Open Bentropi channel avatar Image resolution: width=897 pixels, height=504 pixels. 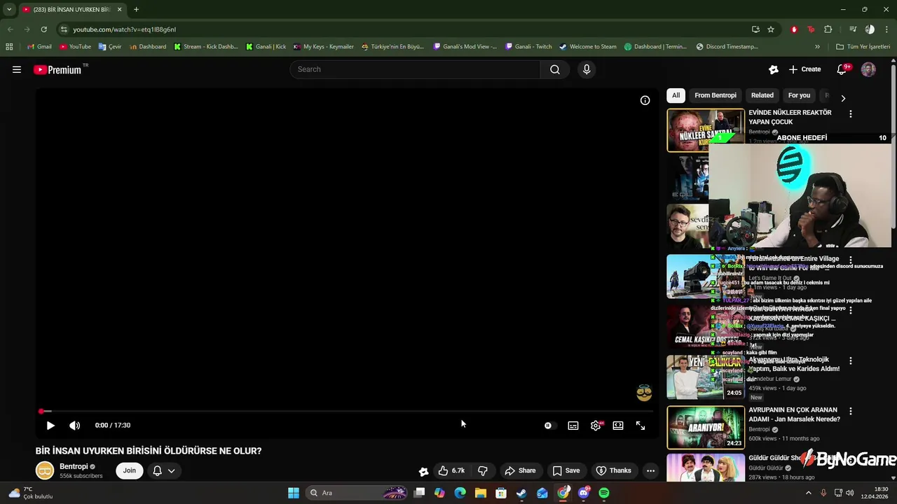tap(45, 470)
